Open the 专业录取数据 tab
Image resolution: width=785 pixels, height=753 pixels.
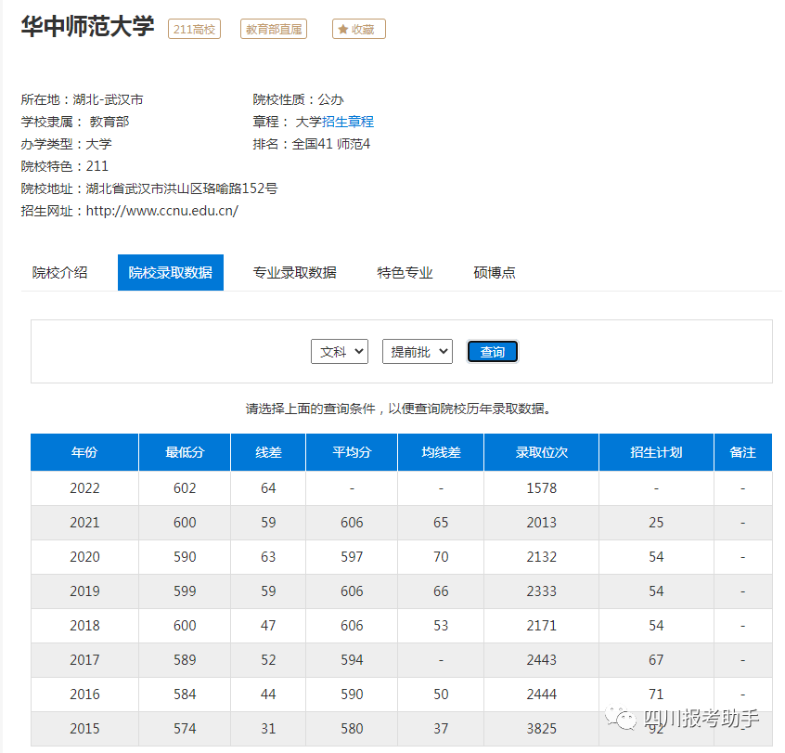tap(294, 273)
